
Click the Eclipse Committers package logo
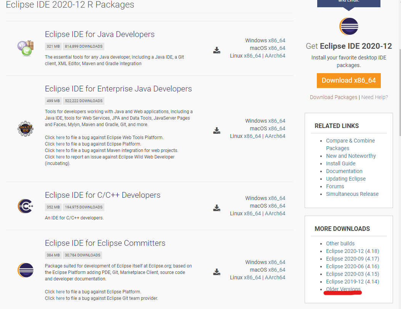[26, 270]
